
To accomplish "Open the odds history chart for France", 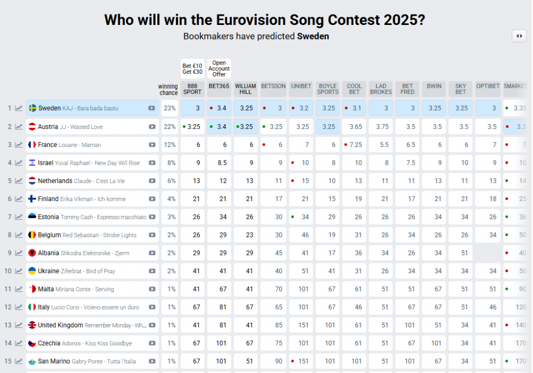I will (19, 144).
